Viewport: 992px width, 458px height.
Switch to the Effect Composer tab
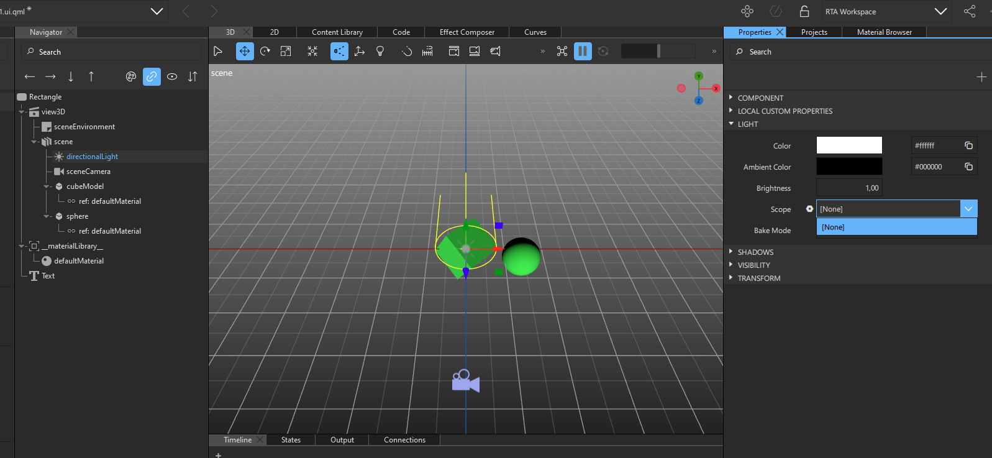466,32
